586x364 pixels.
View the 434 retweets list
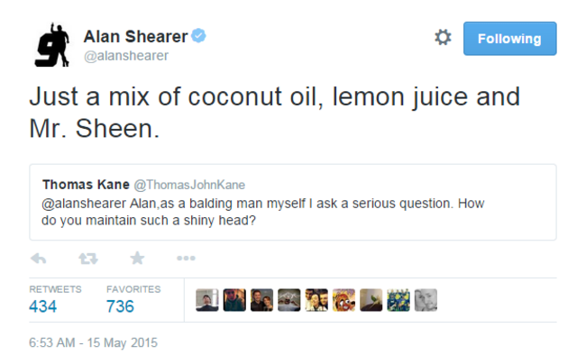click(x=43, y=306)
